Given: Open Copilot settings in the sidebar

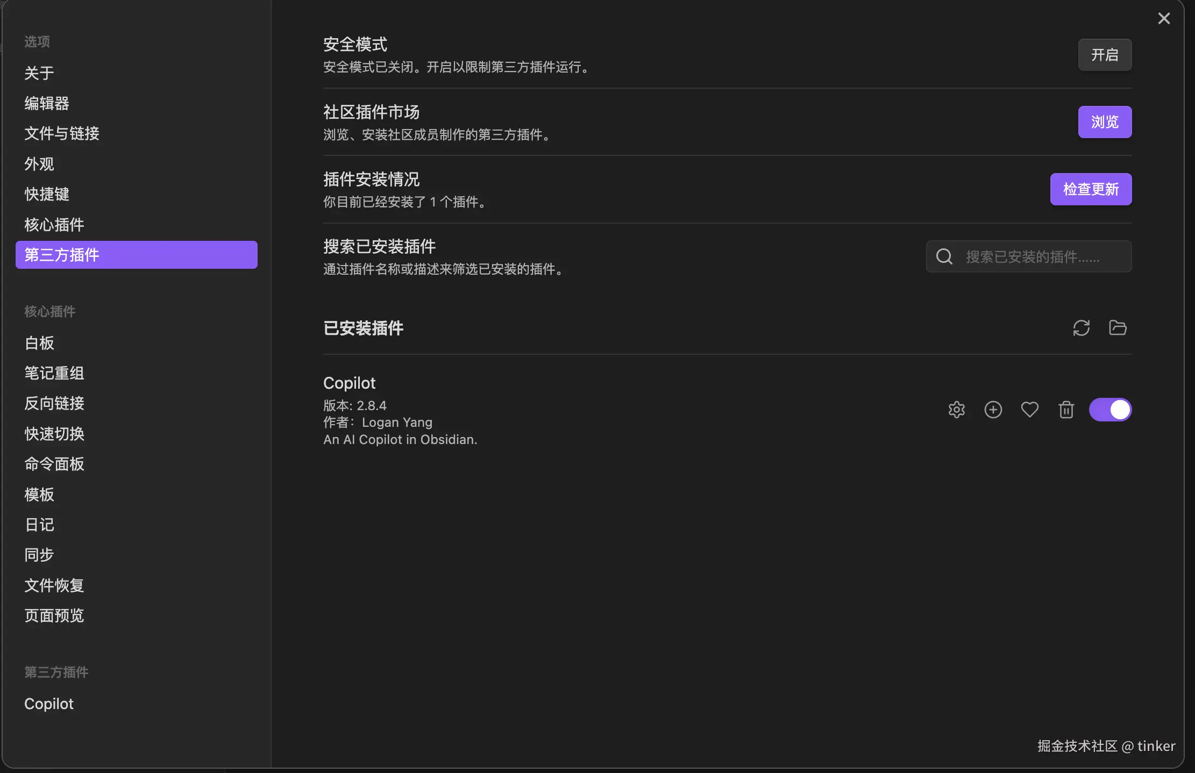Looking at the screenshot, I should (49, 704).
